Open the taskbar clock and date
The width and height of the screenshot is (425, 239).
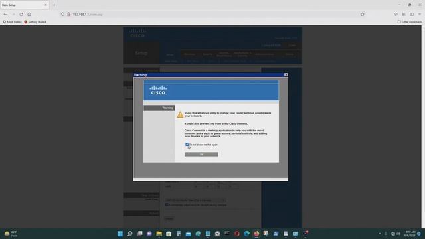pos(409,234)
